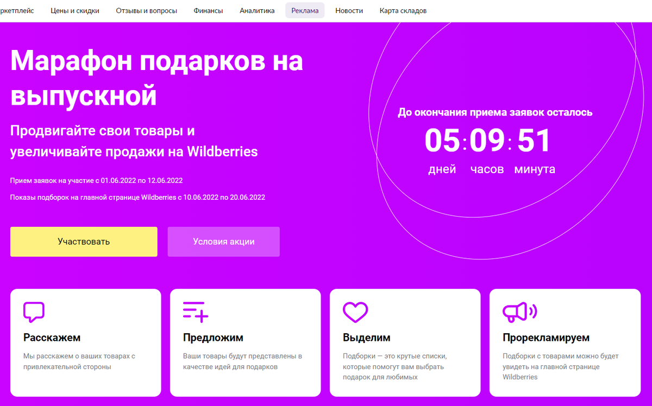The image size is (652, 406).
Task: Click the Выделим card heading
Action: pyautogui.click(x=367, y=338)
